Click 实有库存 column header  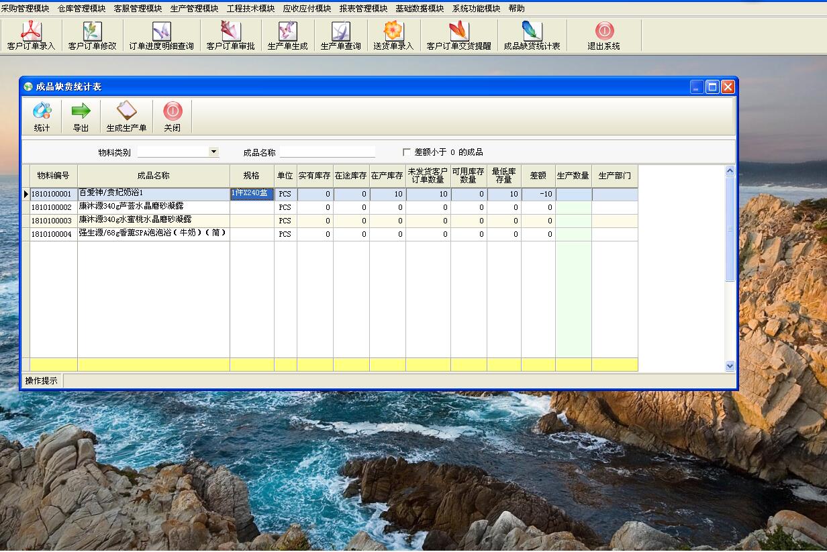tap(315, 176)
